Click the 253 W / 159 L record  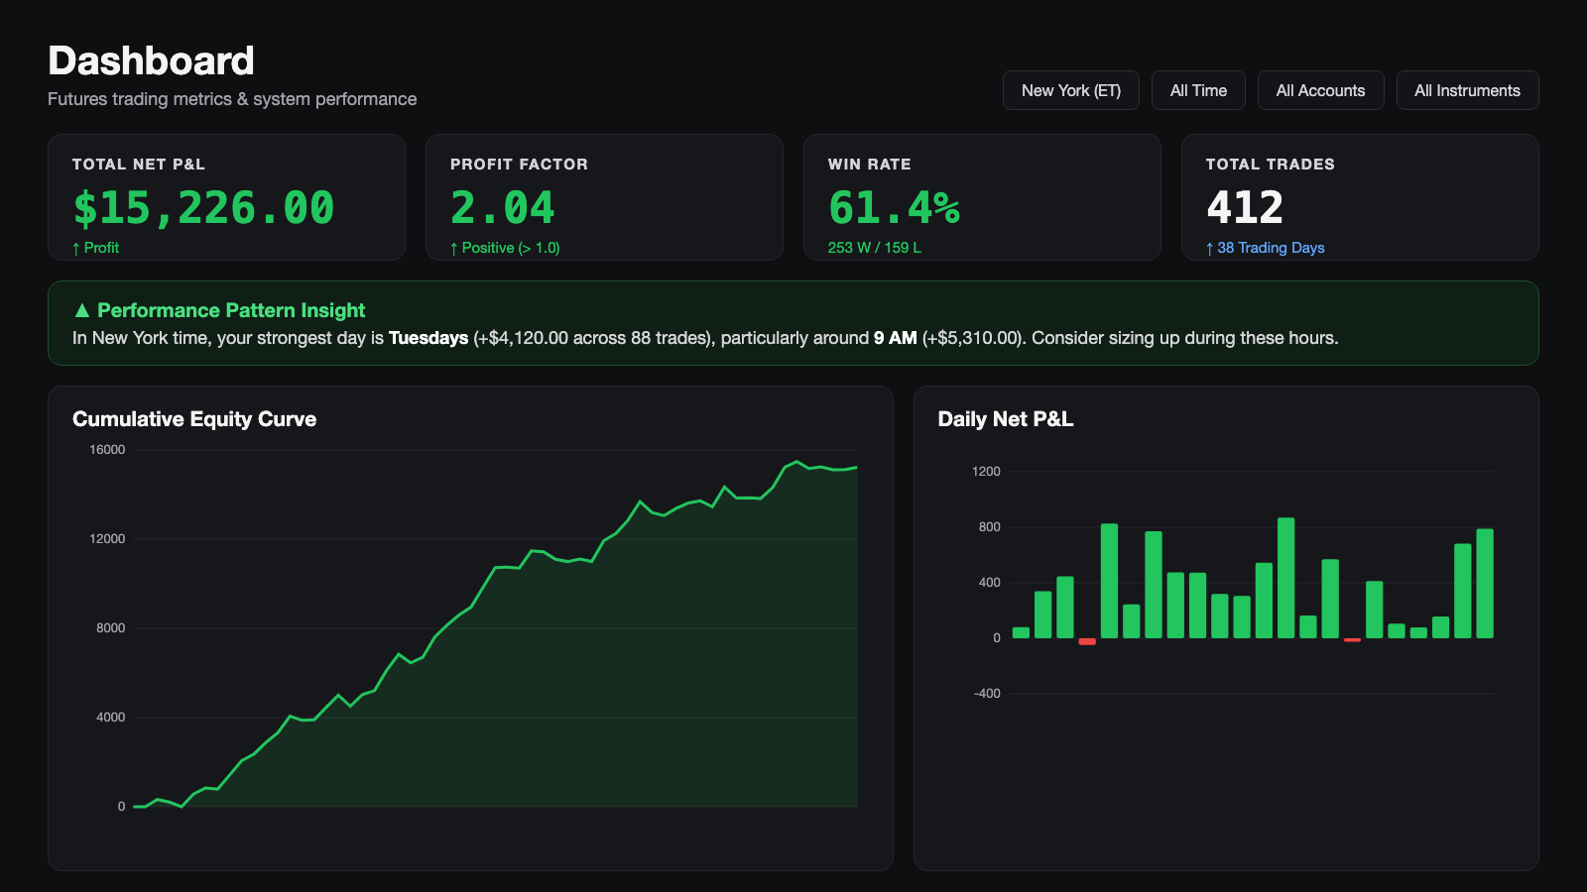[875, 248]
